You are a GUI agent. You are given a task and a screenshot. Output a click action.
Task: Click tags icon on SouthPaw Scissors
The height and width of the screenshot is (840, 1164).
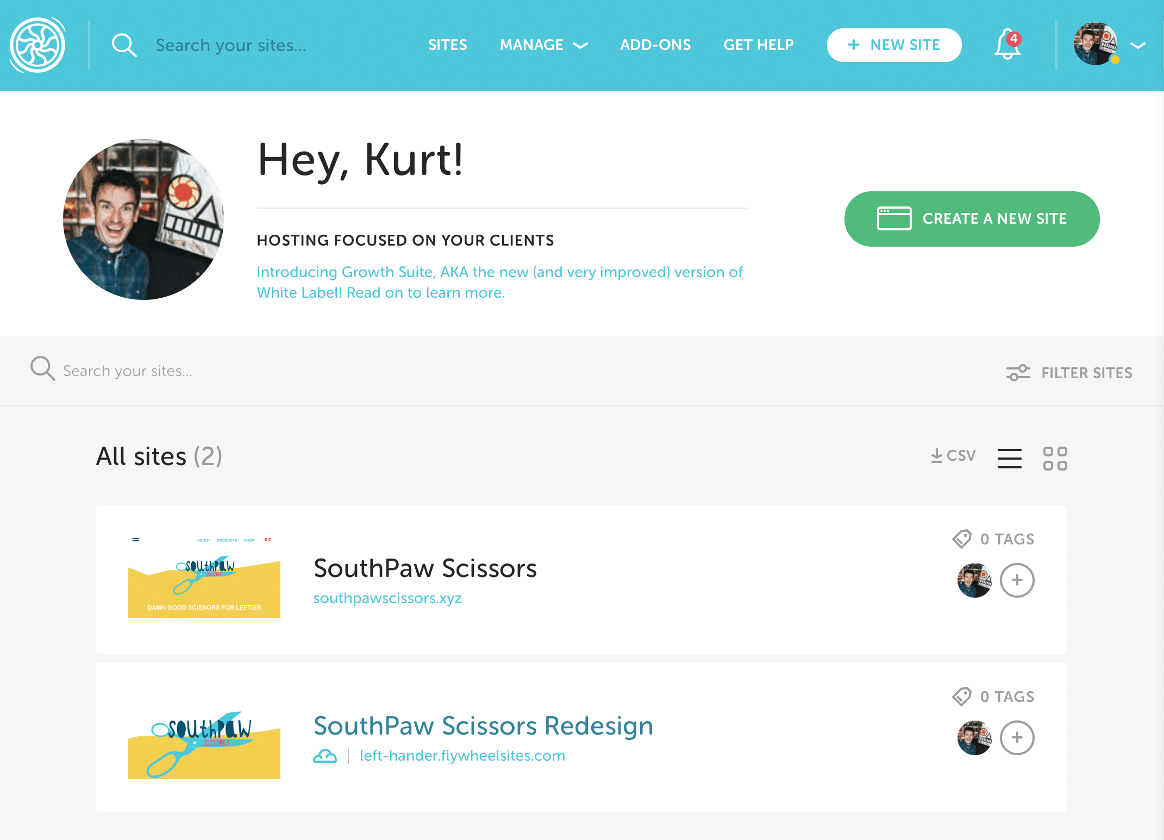click(962, 539)
